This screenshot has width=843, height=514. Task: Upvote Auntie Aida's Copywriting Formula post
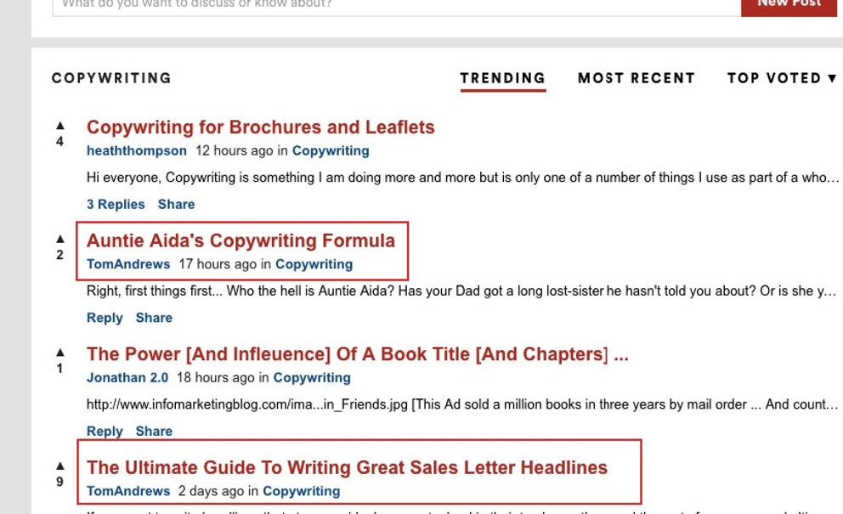pyautogui.click(x=60, y=239)
